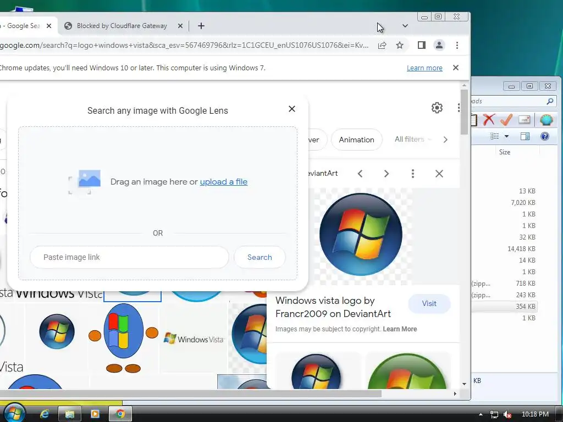This screenshot has width=563, height=422.
Task: Open the image preview more options menu
Action: (x=412, y=174)
